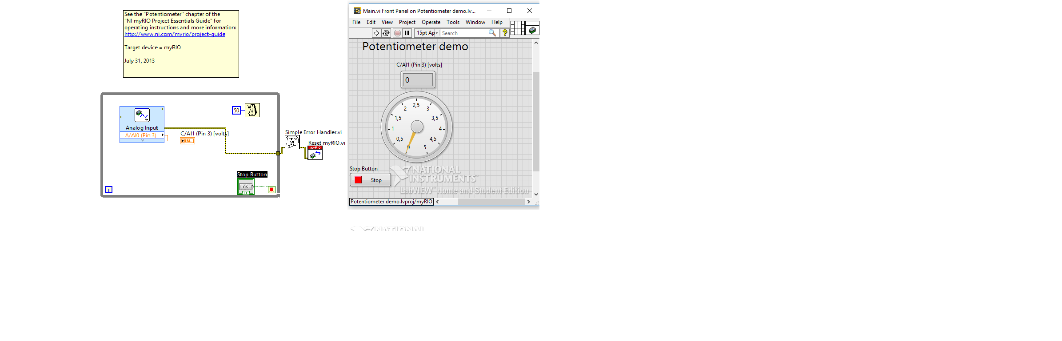Click the C/AI1 numeric indicator field

[418, 80]
